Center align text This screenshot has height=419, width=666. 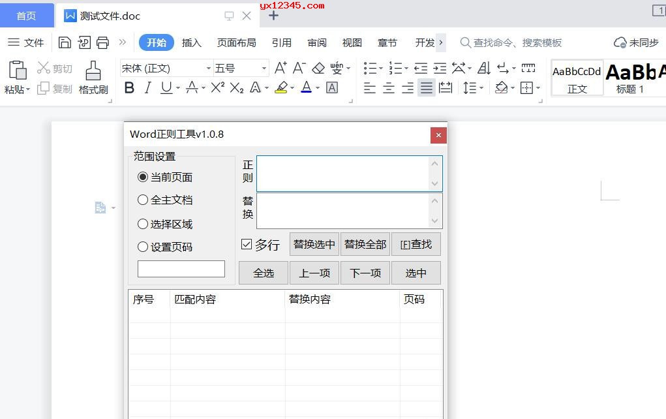point(389,88)
